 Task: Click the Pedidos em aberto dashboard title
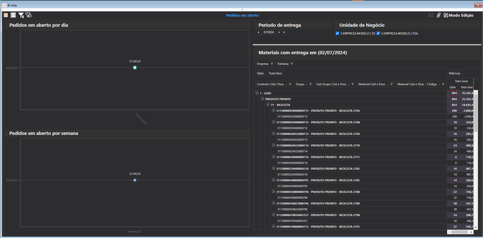coord(242,15)
